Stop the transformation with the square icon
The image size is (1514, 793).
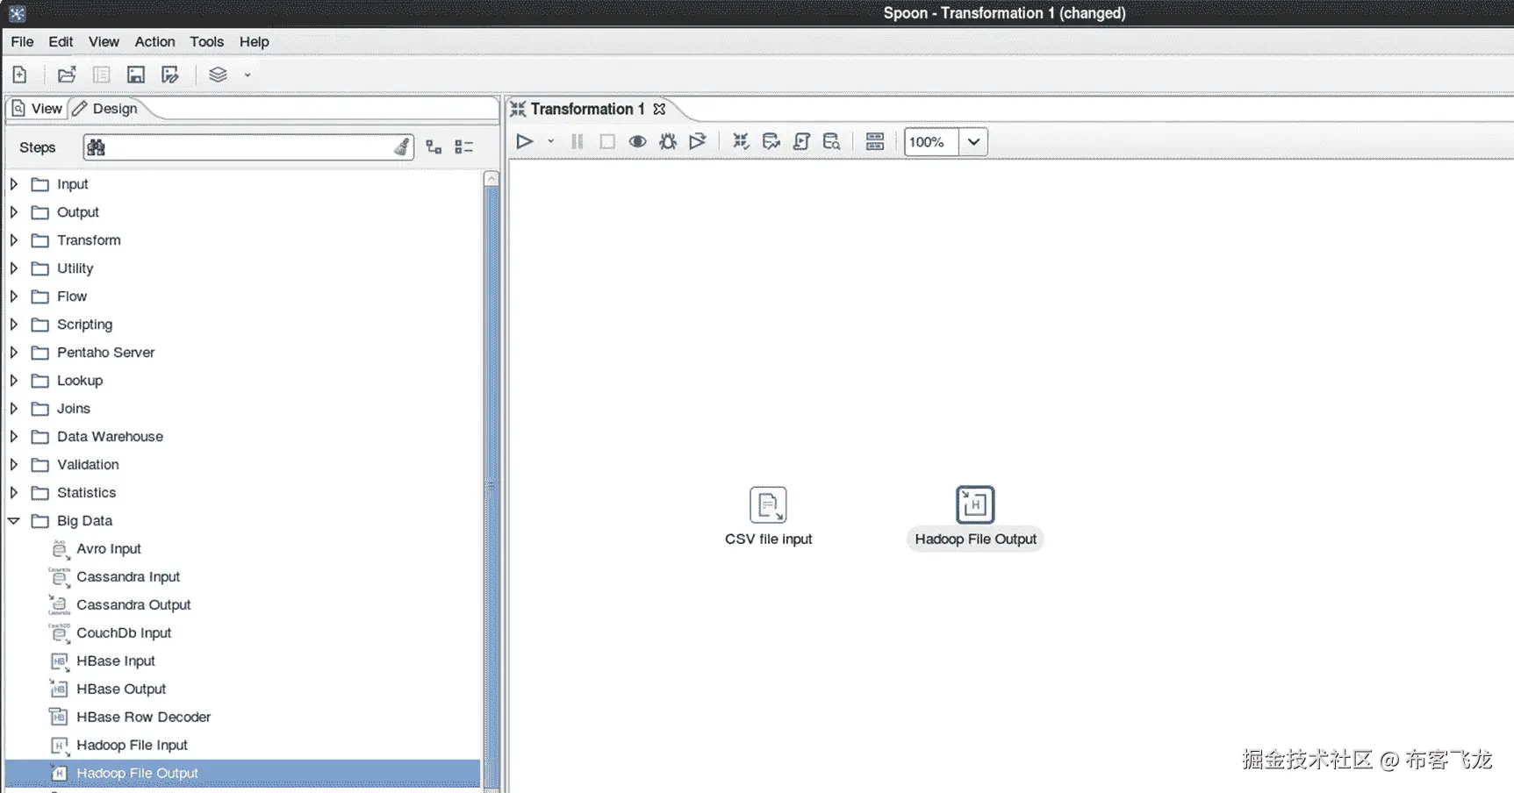pos(606,141)
